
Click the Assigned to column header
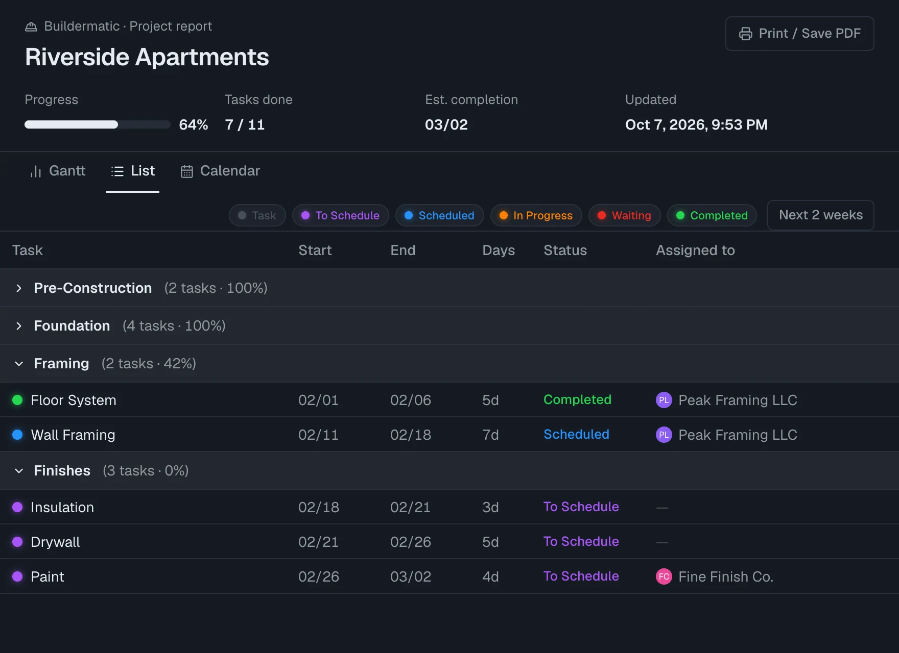(x=695, y=250)
